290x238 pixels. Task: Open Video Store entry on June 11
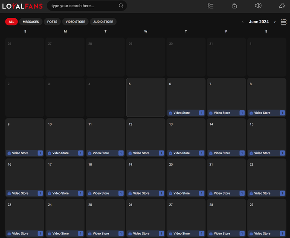coord(105,153)
